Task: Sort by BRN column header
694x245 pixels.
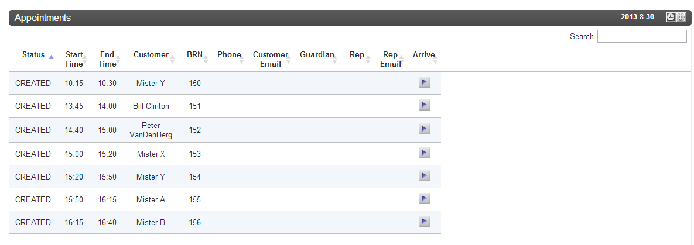Action: [195, 55]
